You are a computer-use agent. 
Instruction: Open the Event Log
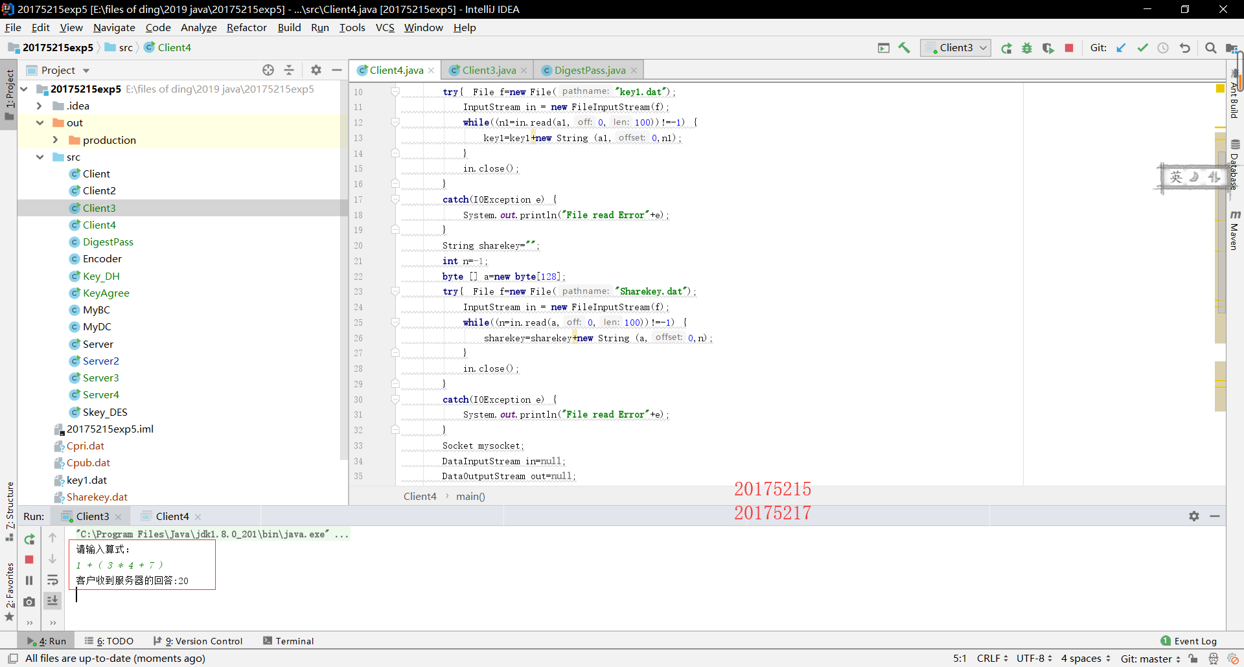tap(1189, 641)
